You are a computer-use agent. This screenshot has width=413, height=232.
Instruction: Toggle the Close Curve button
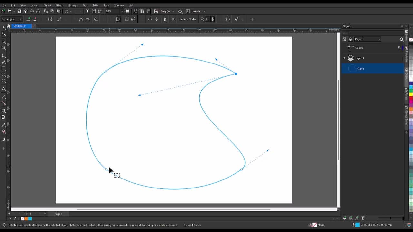point(118,19)
